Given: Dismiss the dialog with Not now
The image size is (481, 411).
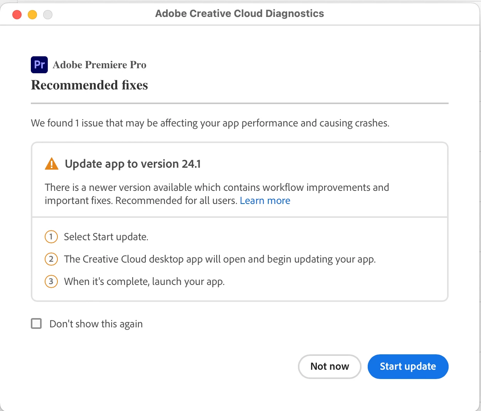Looking at the screenshot, I should pyautogui.click(x=330, y=366).
